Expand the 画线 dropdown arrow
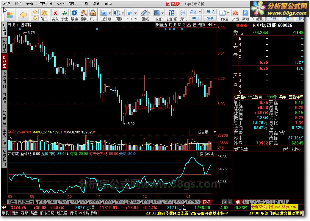310x221 pixels. pos(149,13)
